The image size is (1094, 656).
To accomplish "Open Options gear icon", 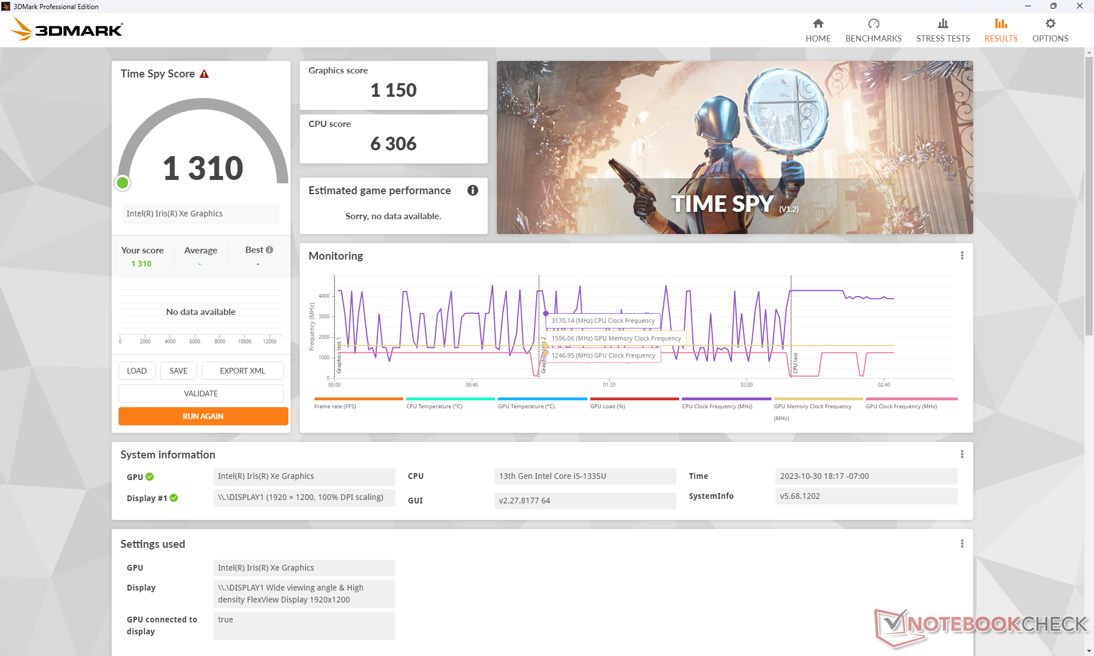I will click(x=1050, y=23).
